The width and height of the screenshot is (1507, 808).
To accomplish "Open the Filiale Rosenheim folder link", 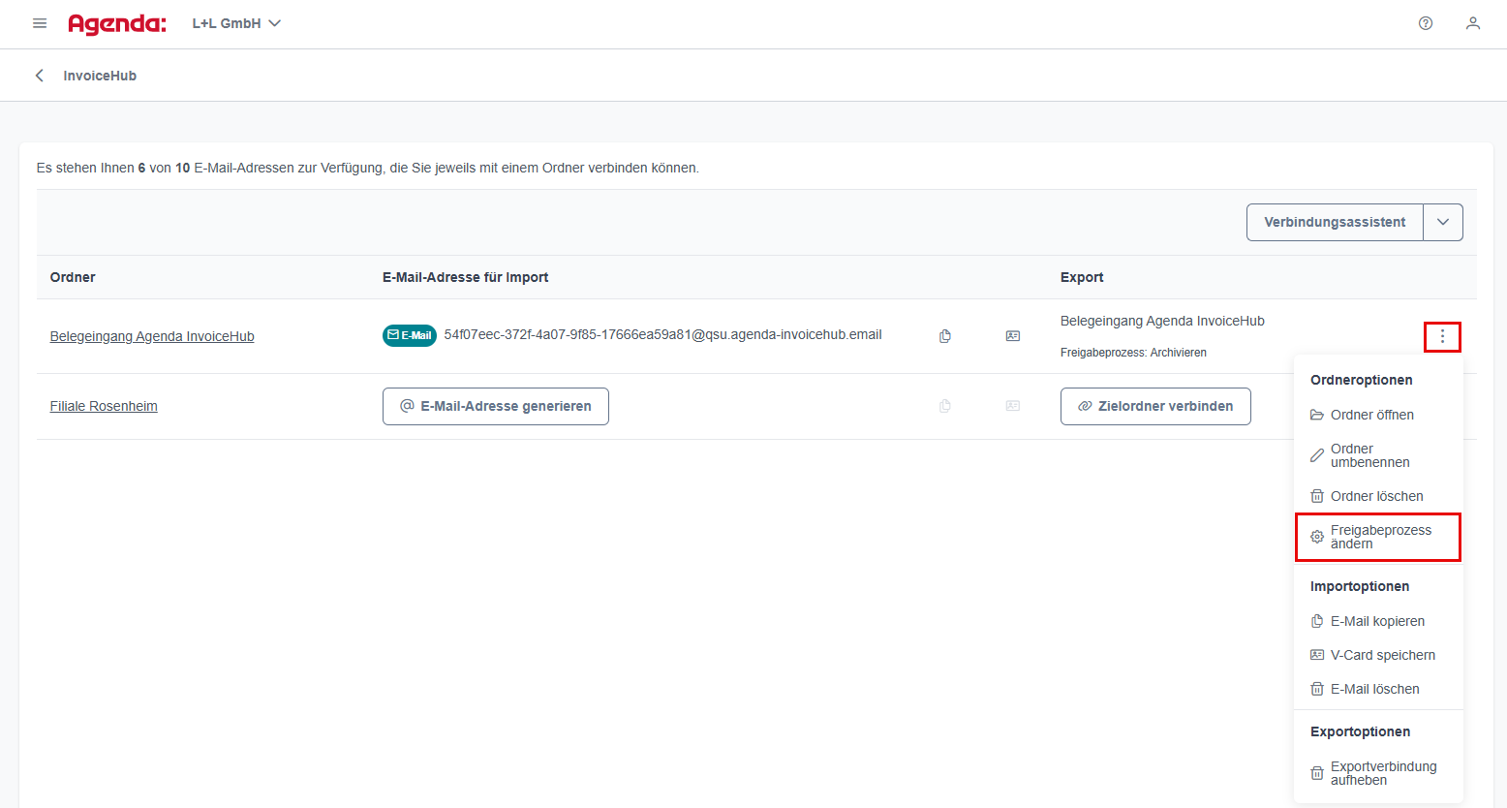I will pyautogui.click(x=104, y=406).
